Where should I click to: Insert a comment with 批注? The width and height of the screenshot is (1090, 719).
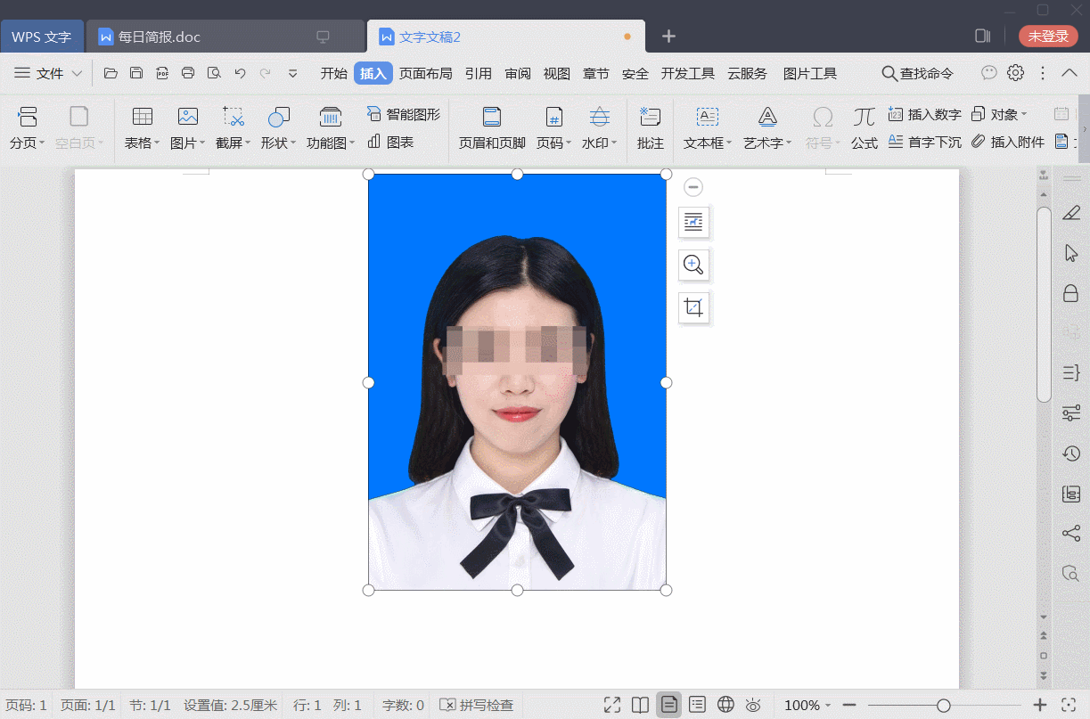click(650, 127)
